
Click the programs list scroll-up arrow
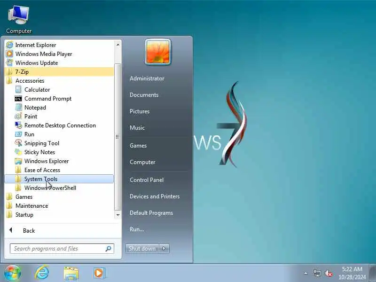(x=118, y=45)
